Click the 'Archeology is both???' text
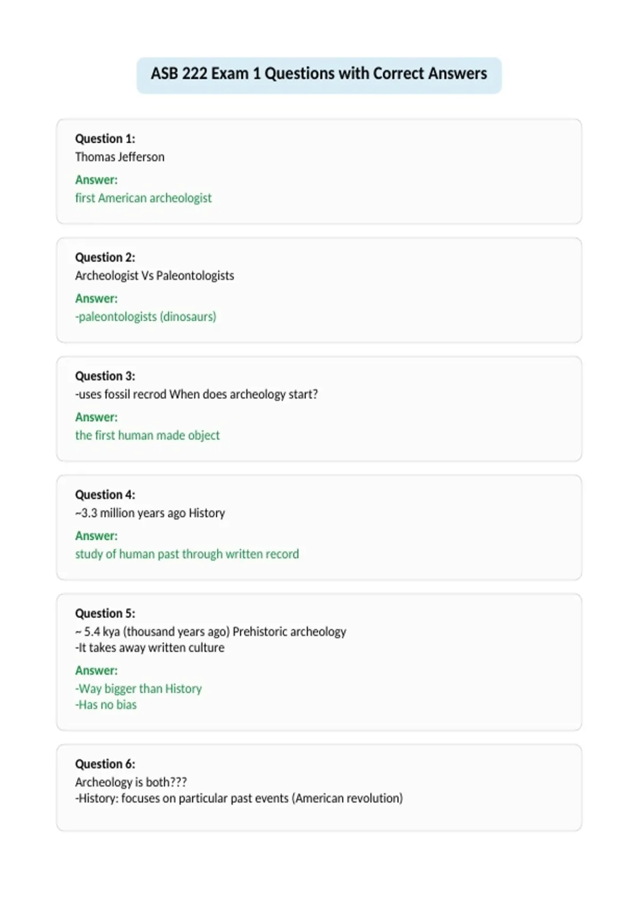638x904 pixels. point(131,782)
